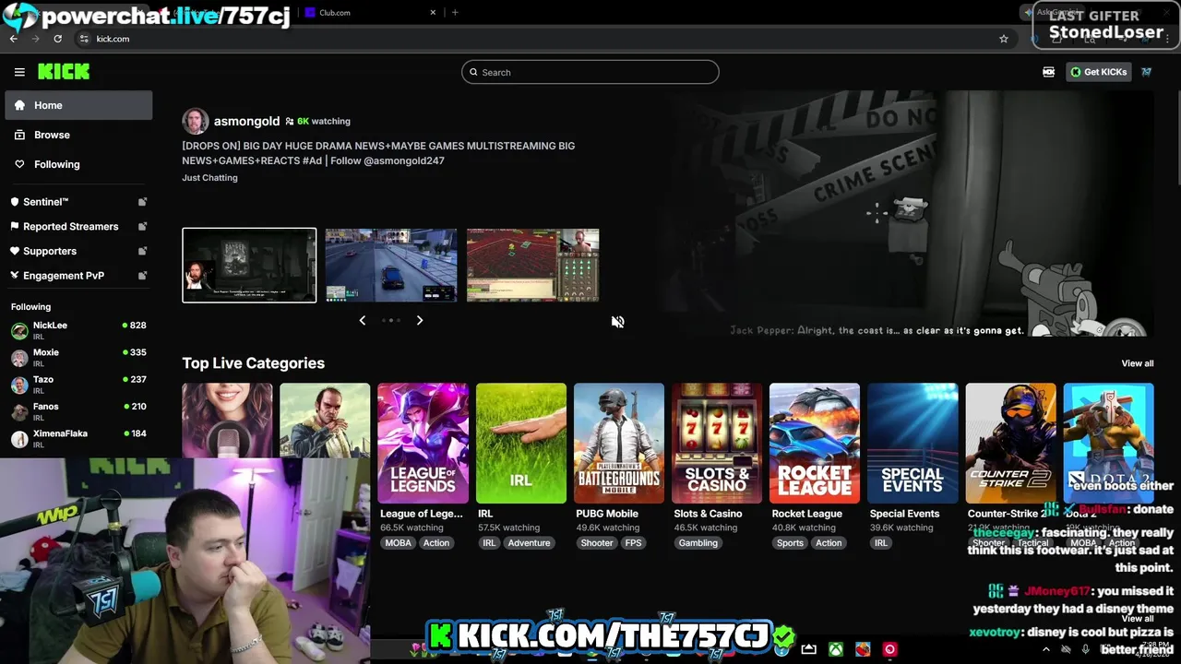Open the IRL category card
Screen dimensions: 1181x664
(x=521, y=444)
